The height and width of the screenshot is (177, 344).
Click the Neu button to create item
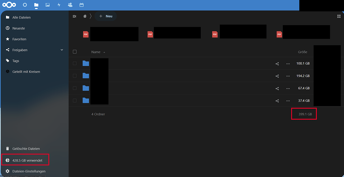pos(105,16)
